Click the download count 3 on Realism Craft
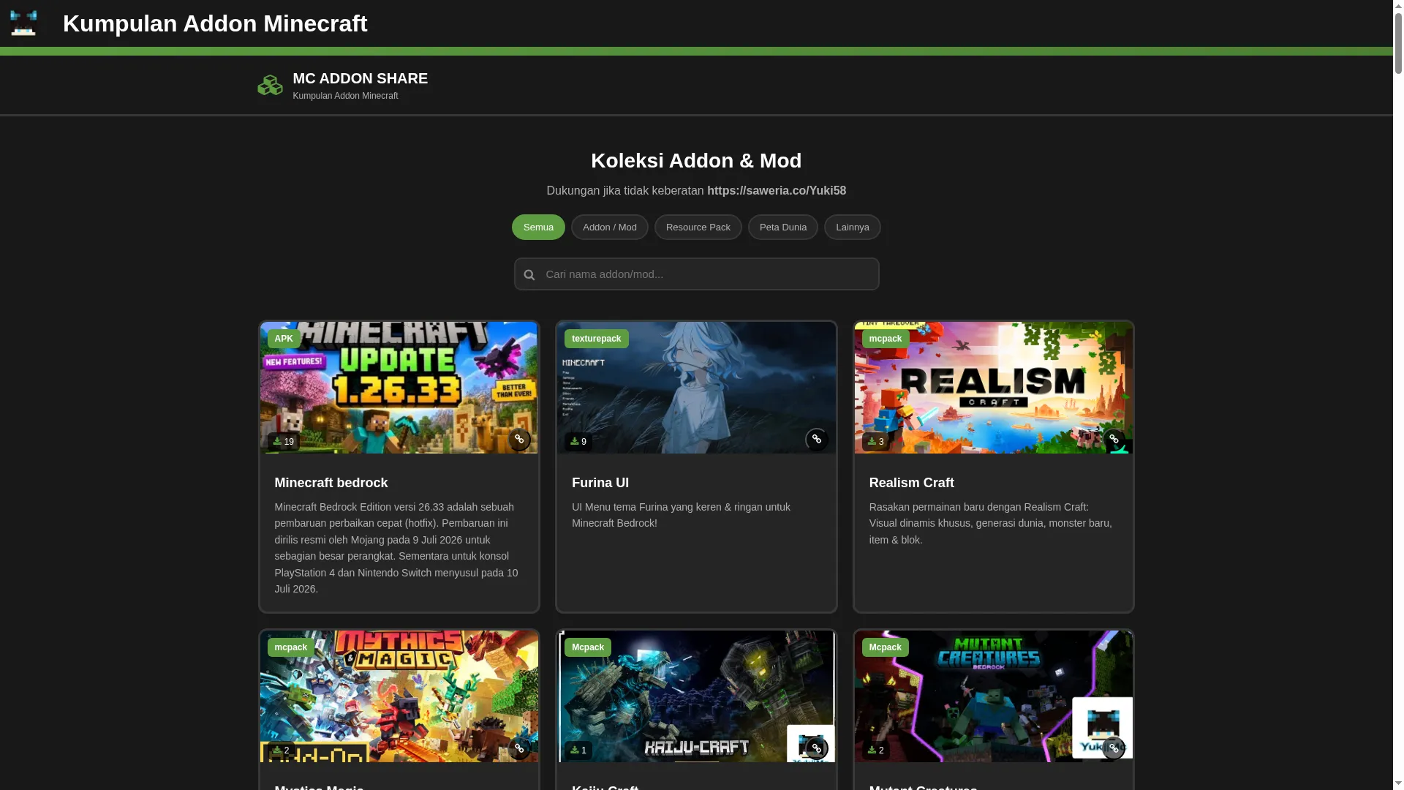Screen dimensions: 1404x790 [x=876, y=442]
